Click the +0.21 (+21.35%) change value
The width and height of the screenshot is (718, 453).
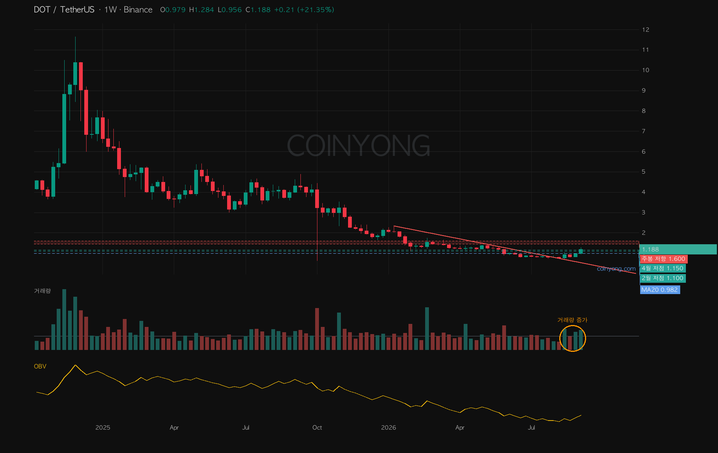pyautogui.click(x=304, y=9)
